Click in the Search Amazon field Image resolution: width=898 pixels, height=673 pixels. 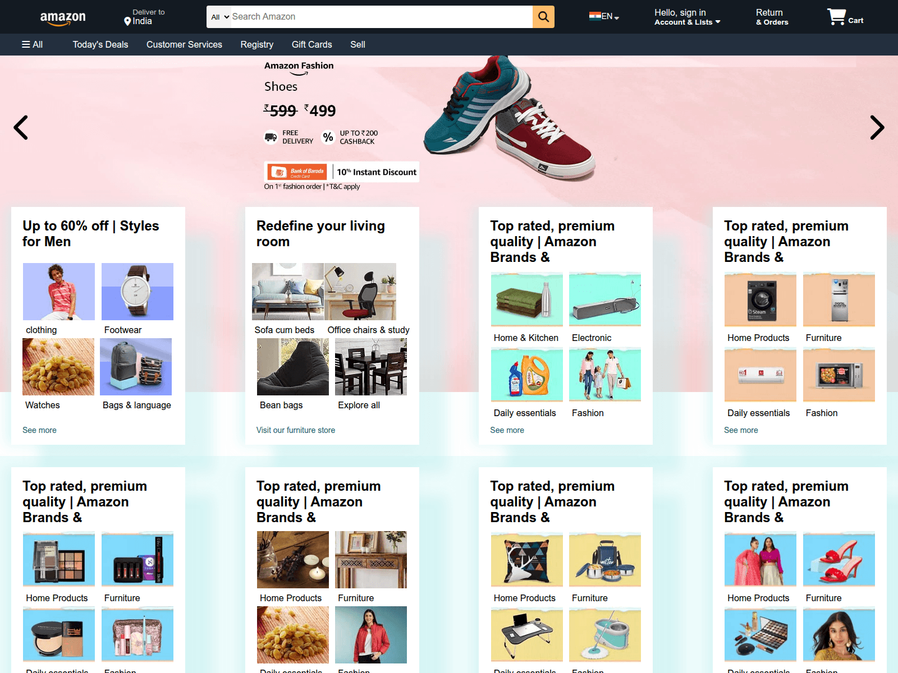[382, 17]
